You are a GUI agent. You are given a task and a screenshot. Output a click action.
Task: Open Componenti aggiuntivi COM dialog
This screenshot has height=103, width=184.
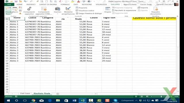44,11
